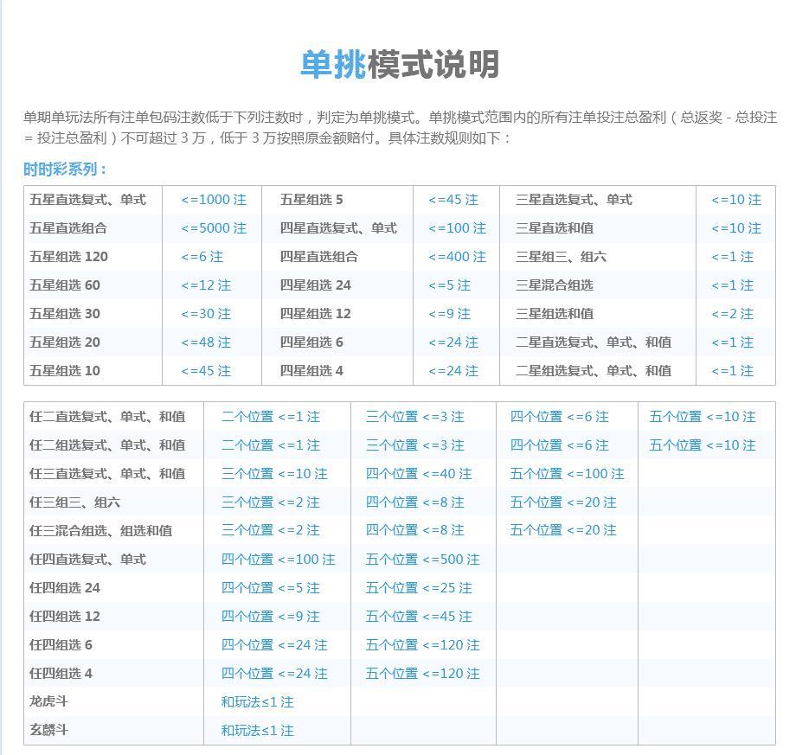
Task: Click the 四个位置 <=40 注 value
Action: 419,474
